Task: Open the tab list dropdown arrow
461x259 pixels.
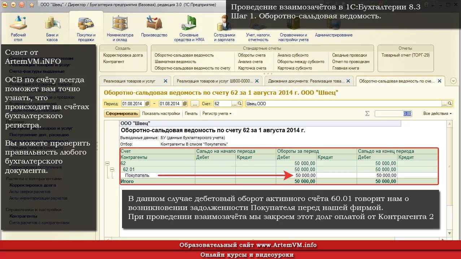Action: (453, 81)
